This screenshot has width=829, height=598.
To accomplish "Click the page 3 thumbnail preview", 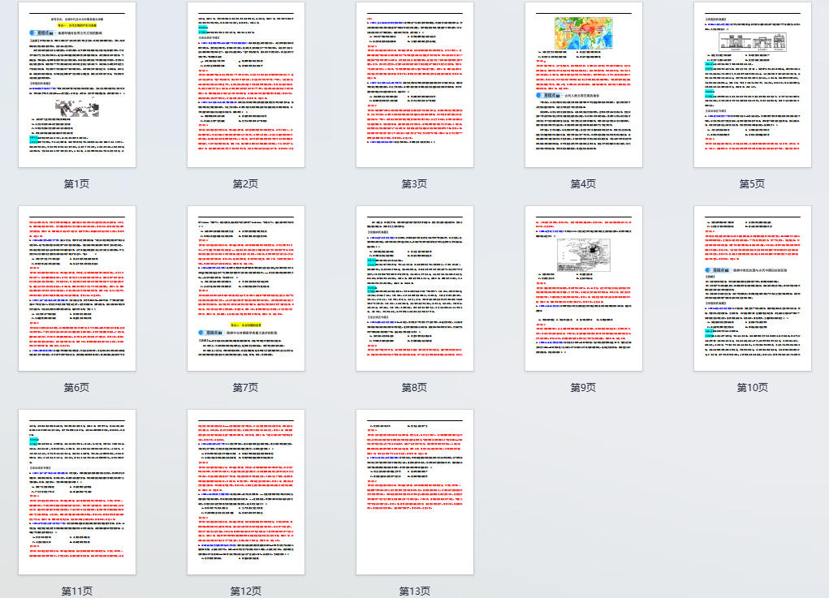I will coord(415,84).
